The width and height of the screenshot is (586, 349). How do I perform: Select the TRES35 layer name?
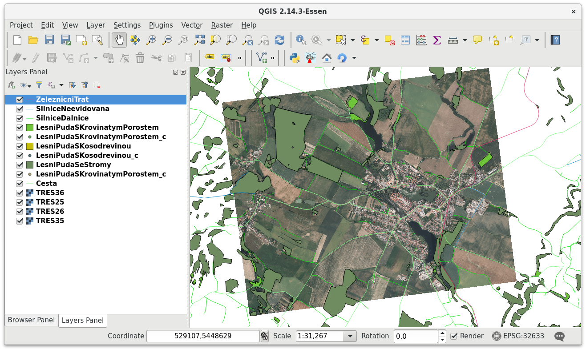[50, 221]
